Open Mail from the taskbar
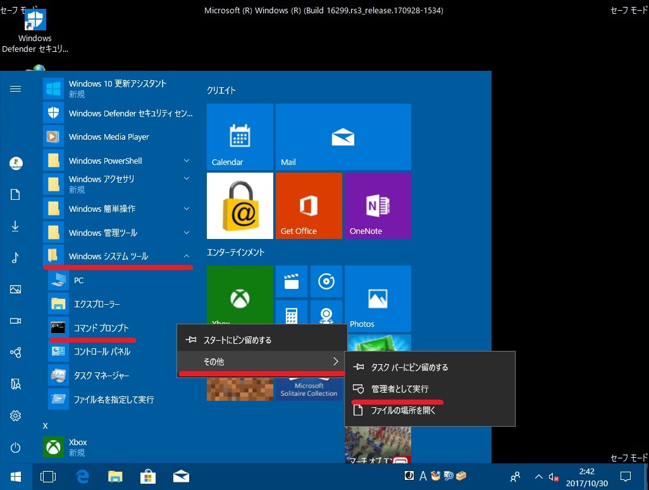The width and height of the screenshot is (649, 490). tap(181, 477)
